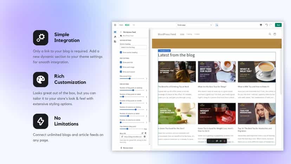Open post What Is Milk Tea and How to Make It
Viewport: 291px width, 164px height.
point(253,87)
